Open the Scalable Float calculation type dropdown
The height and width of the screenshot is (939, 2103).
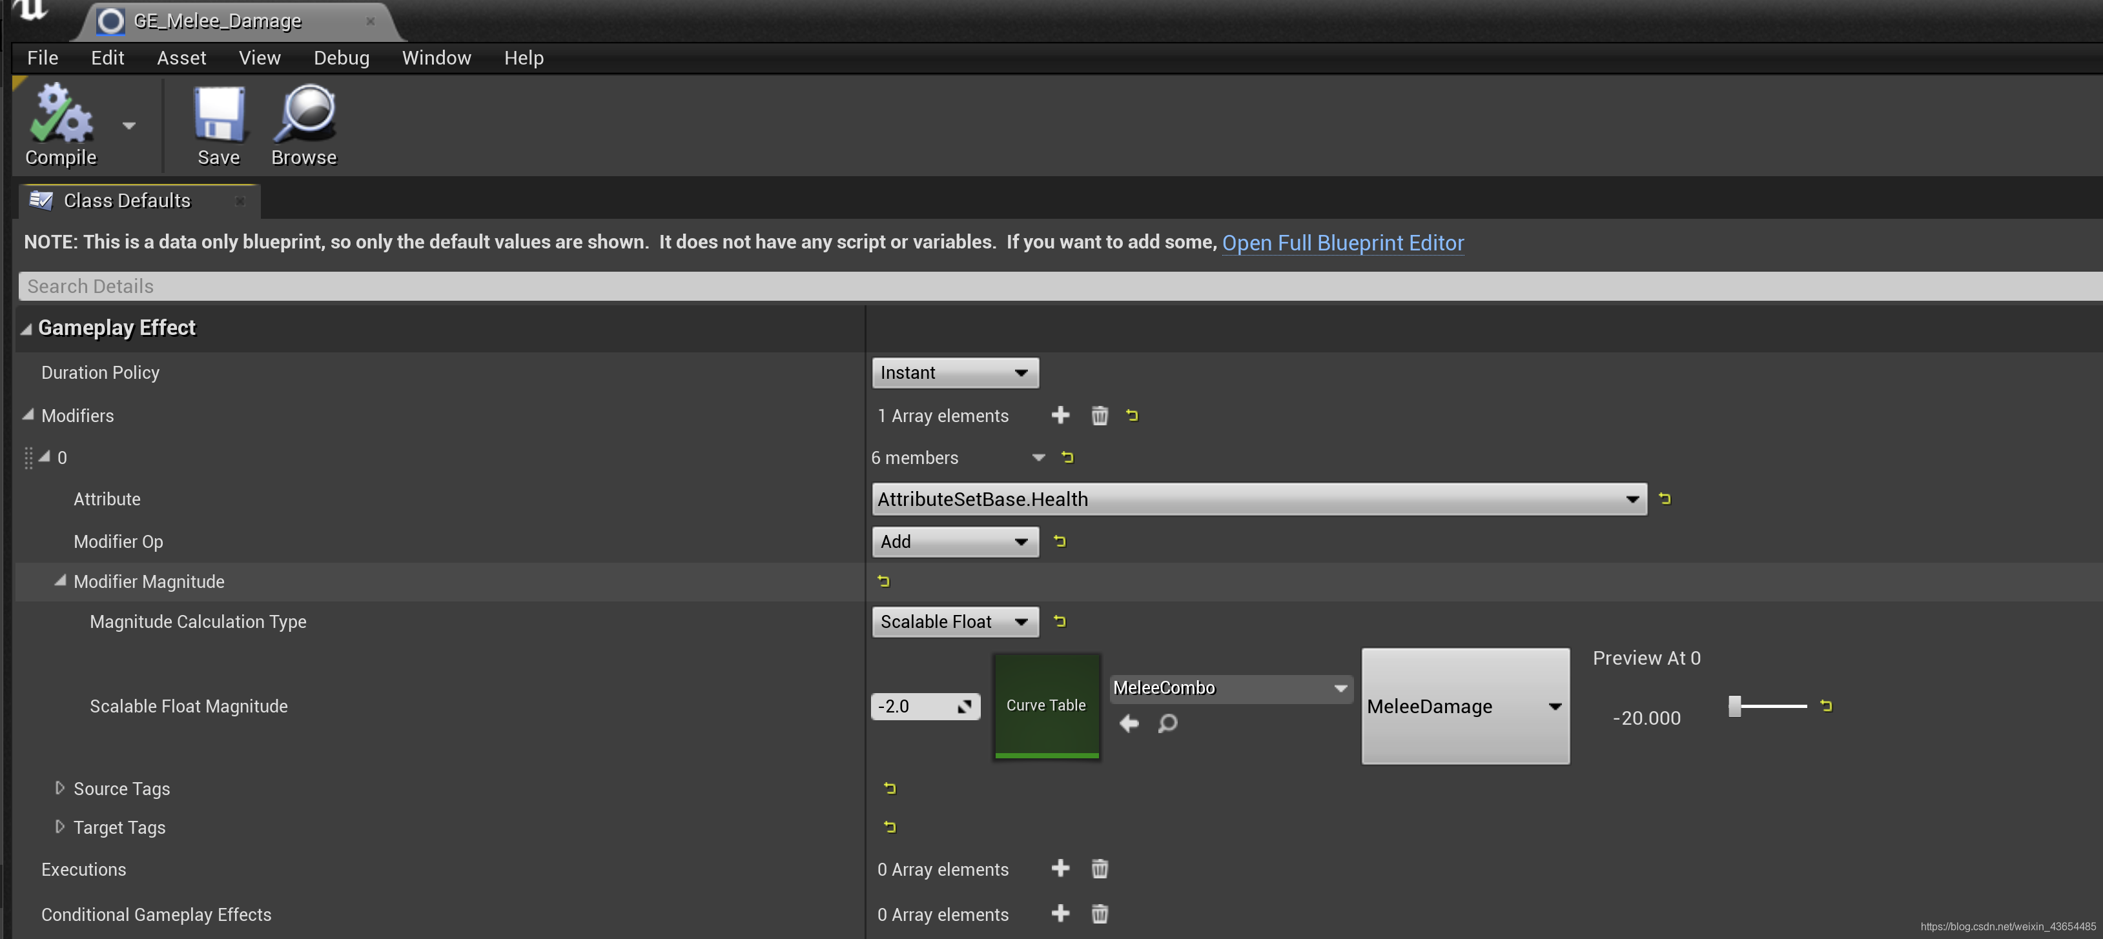click(954, 621)
